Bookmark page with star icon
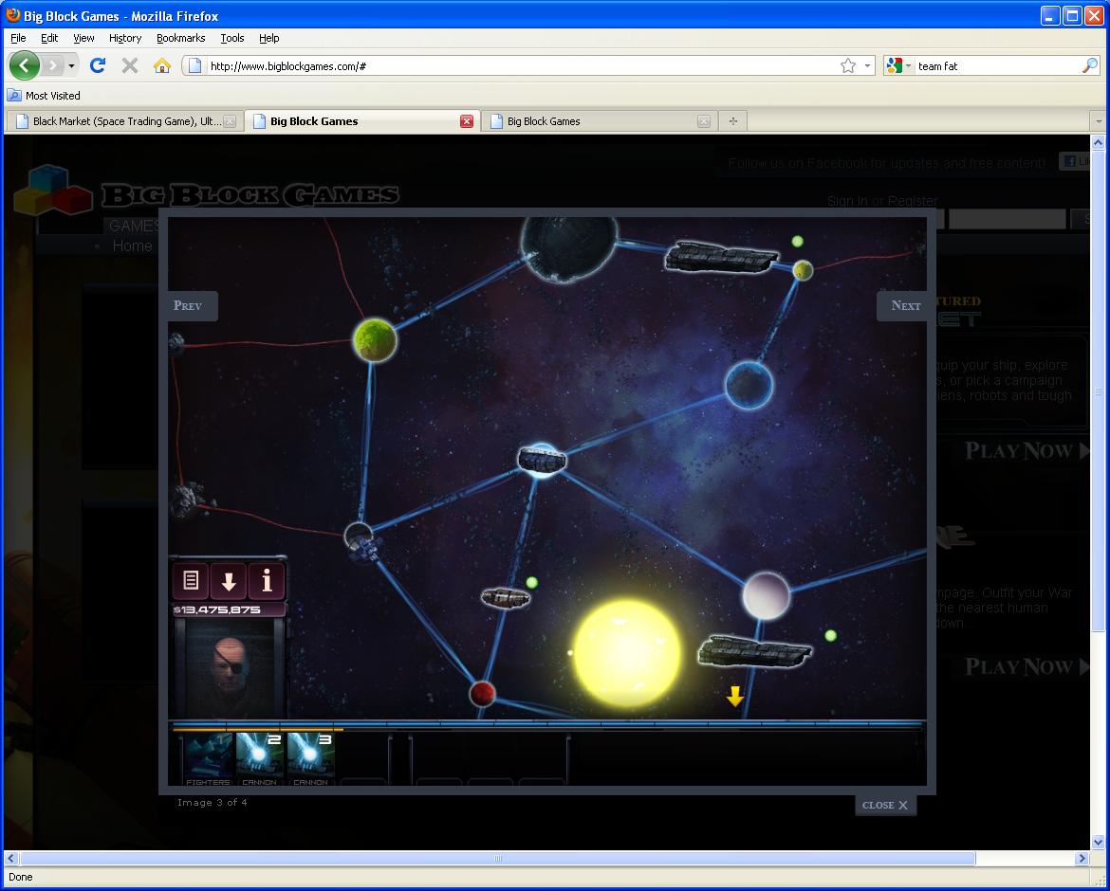The height and width of the screenshot is (891, 1110). pyautogui.click(x=848, y=65)
